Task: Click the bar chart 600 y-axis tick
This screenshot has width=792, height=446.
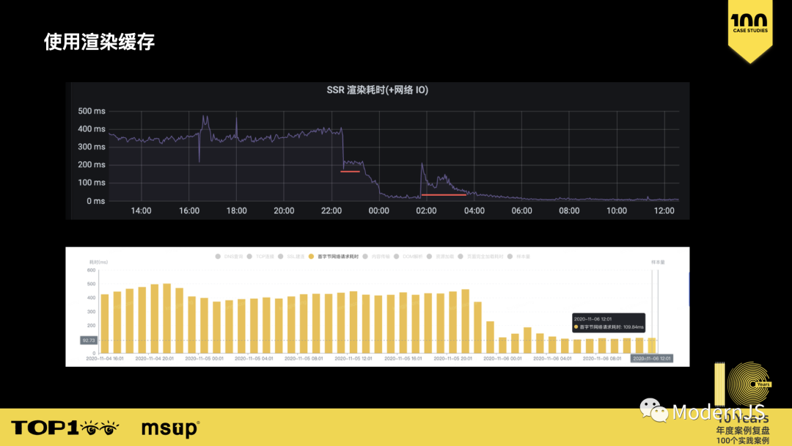Action: [x=92, y=270]
